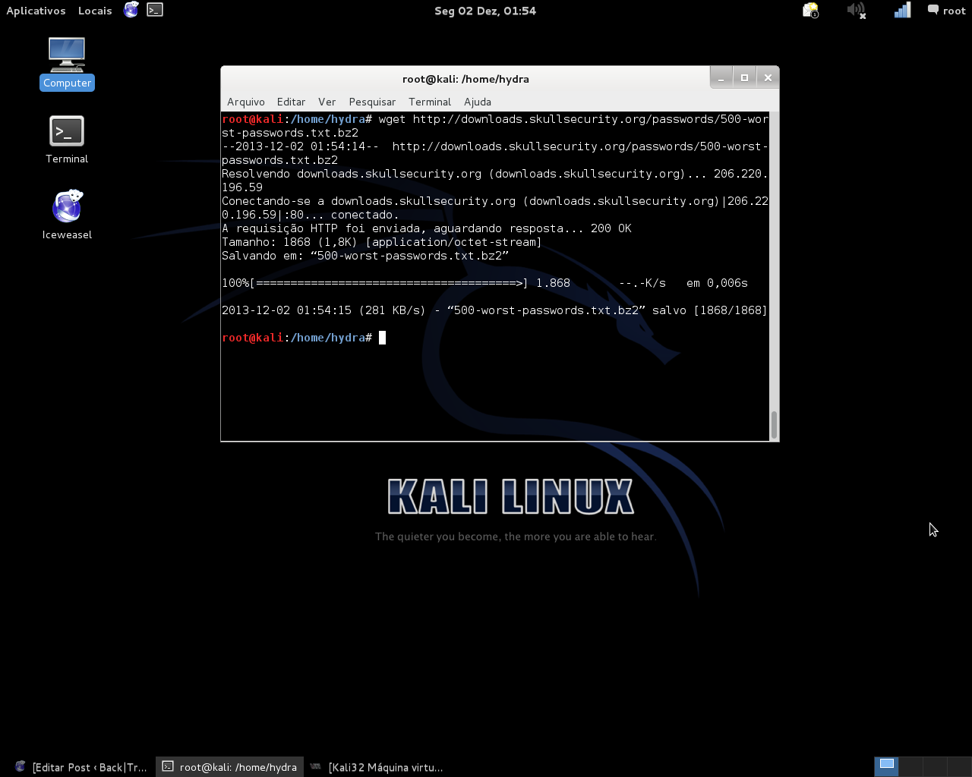
Task: Click the 'salvo [1868/1868]' text
Action: tap(710, 310)
